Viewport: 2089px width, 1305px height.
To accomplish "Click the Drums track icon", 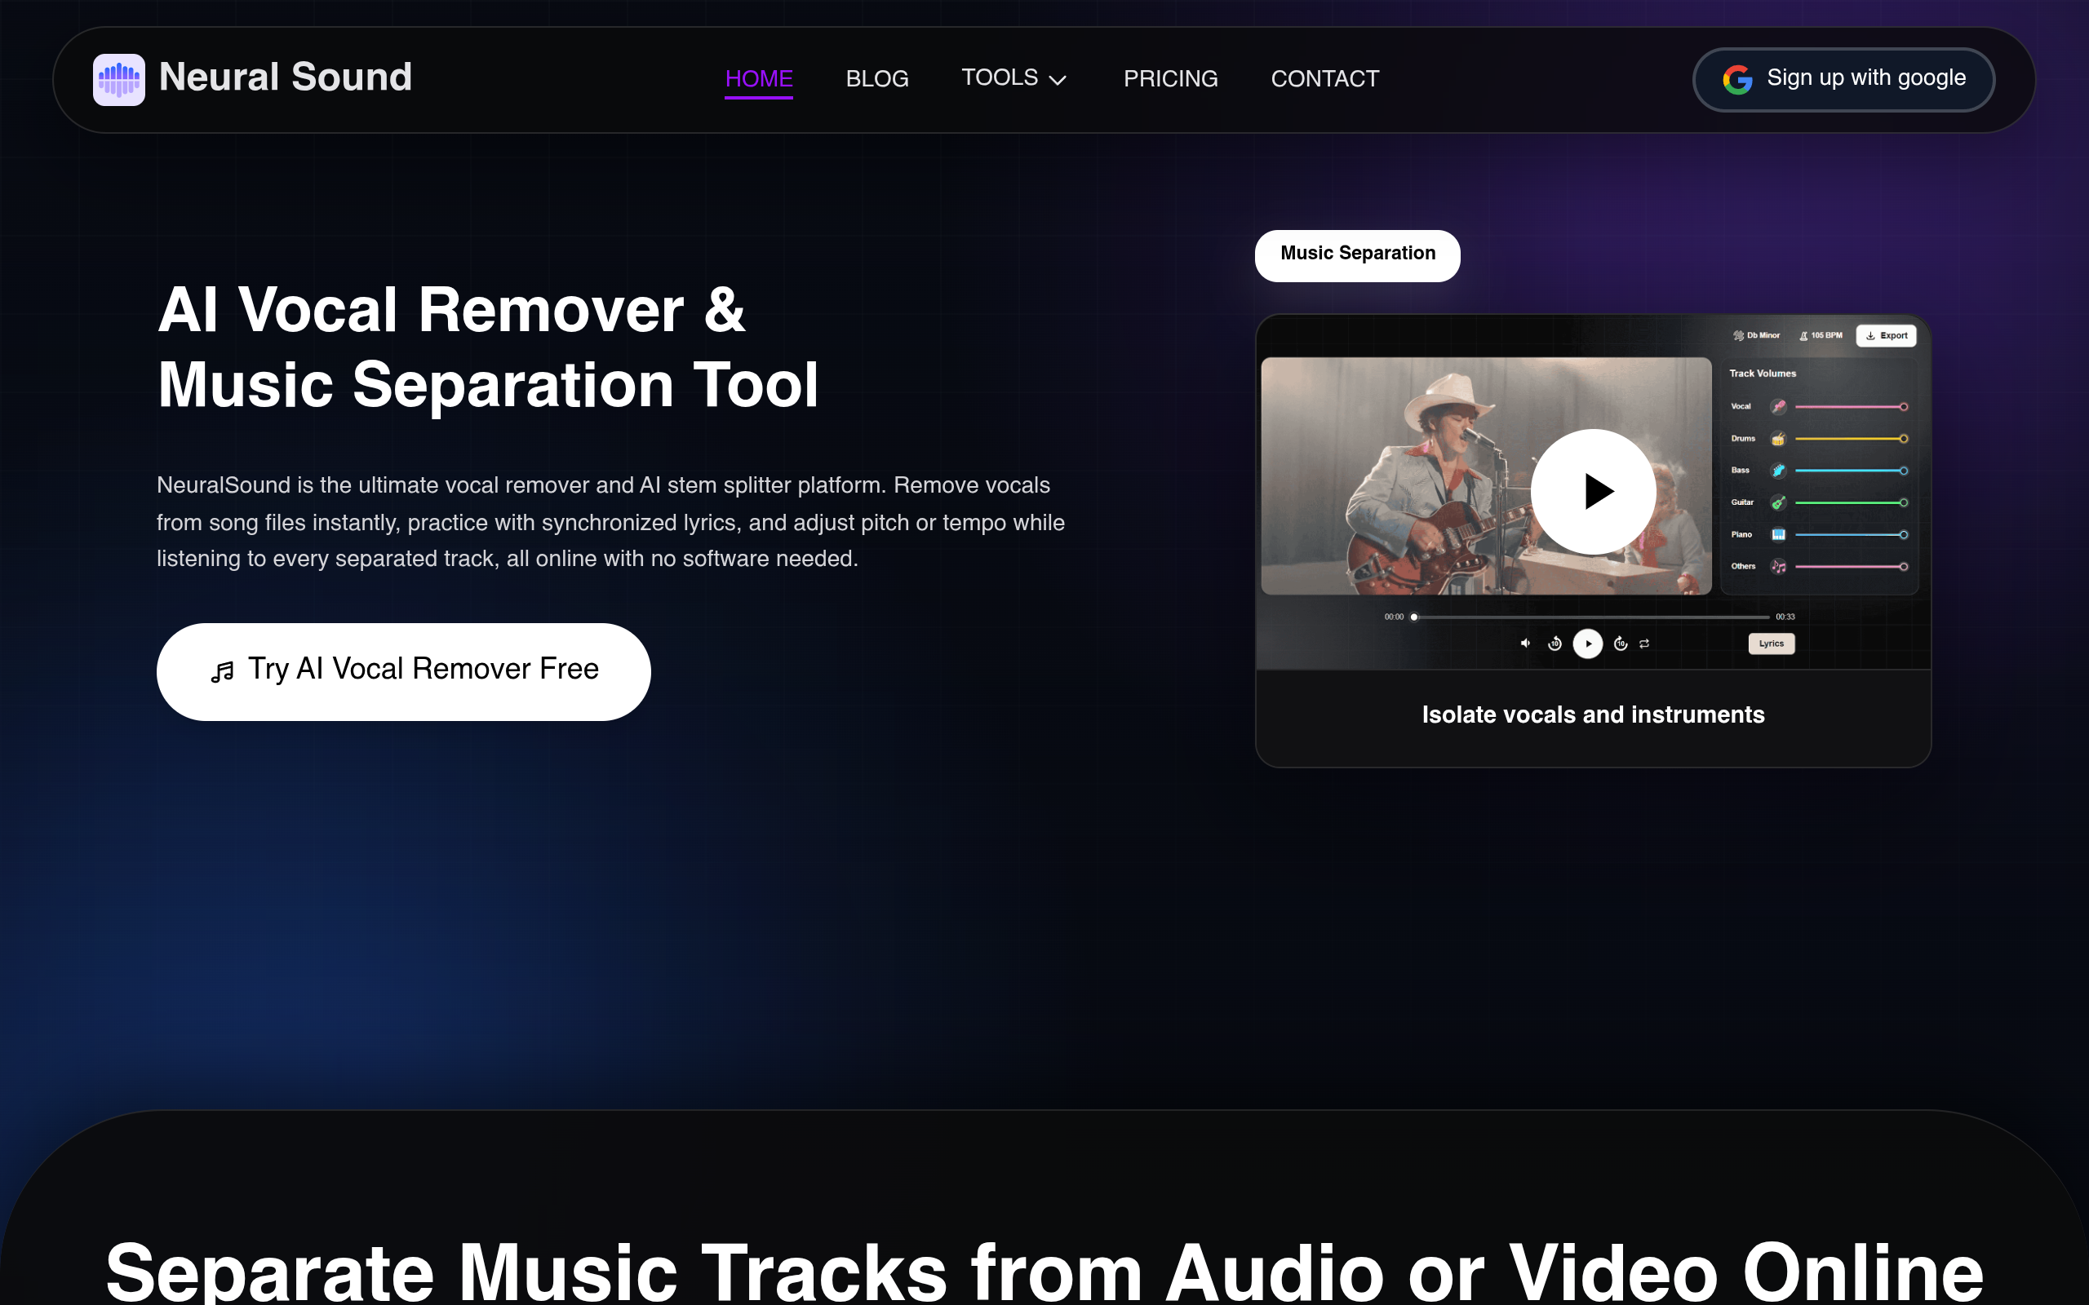I will pos(1778,439).
